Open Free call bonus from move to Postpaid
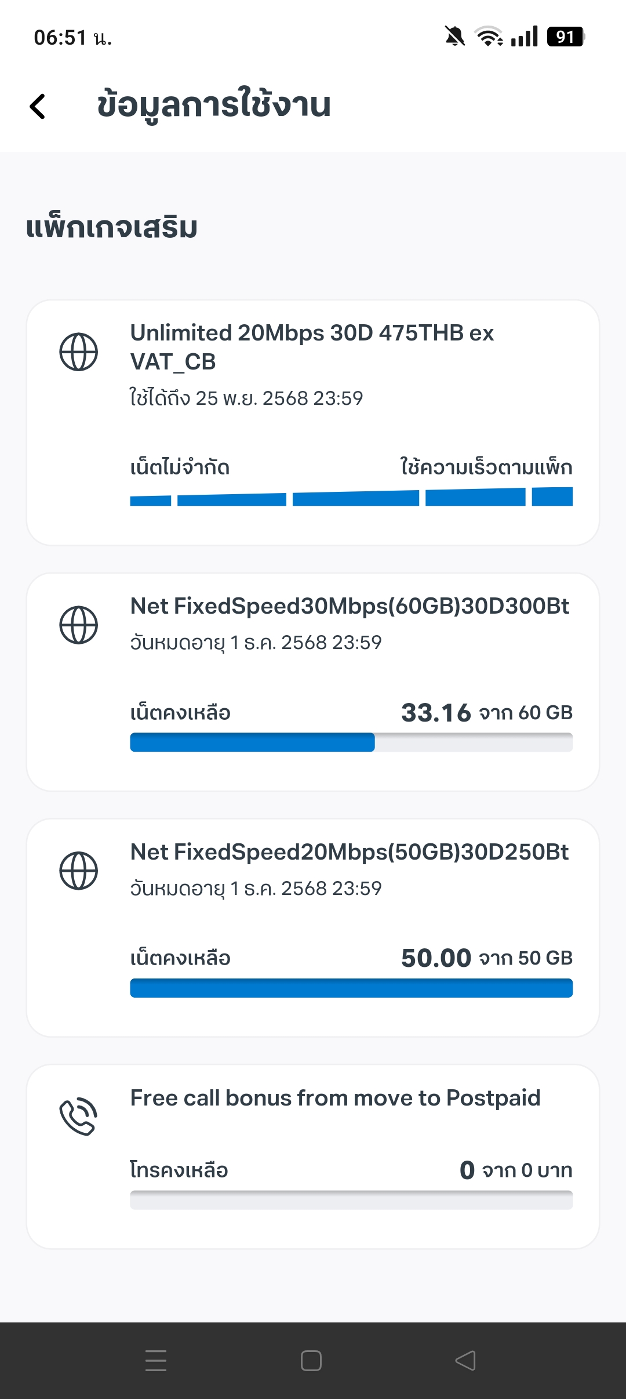Screen dimensions: 626x1399 335,1098
